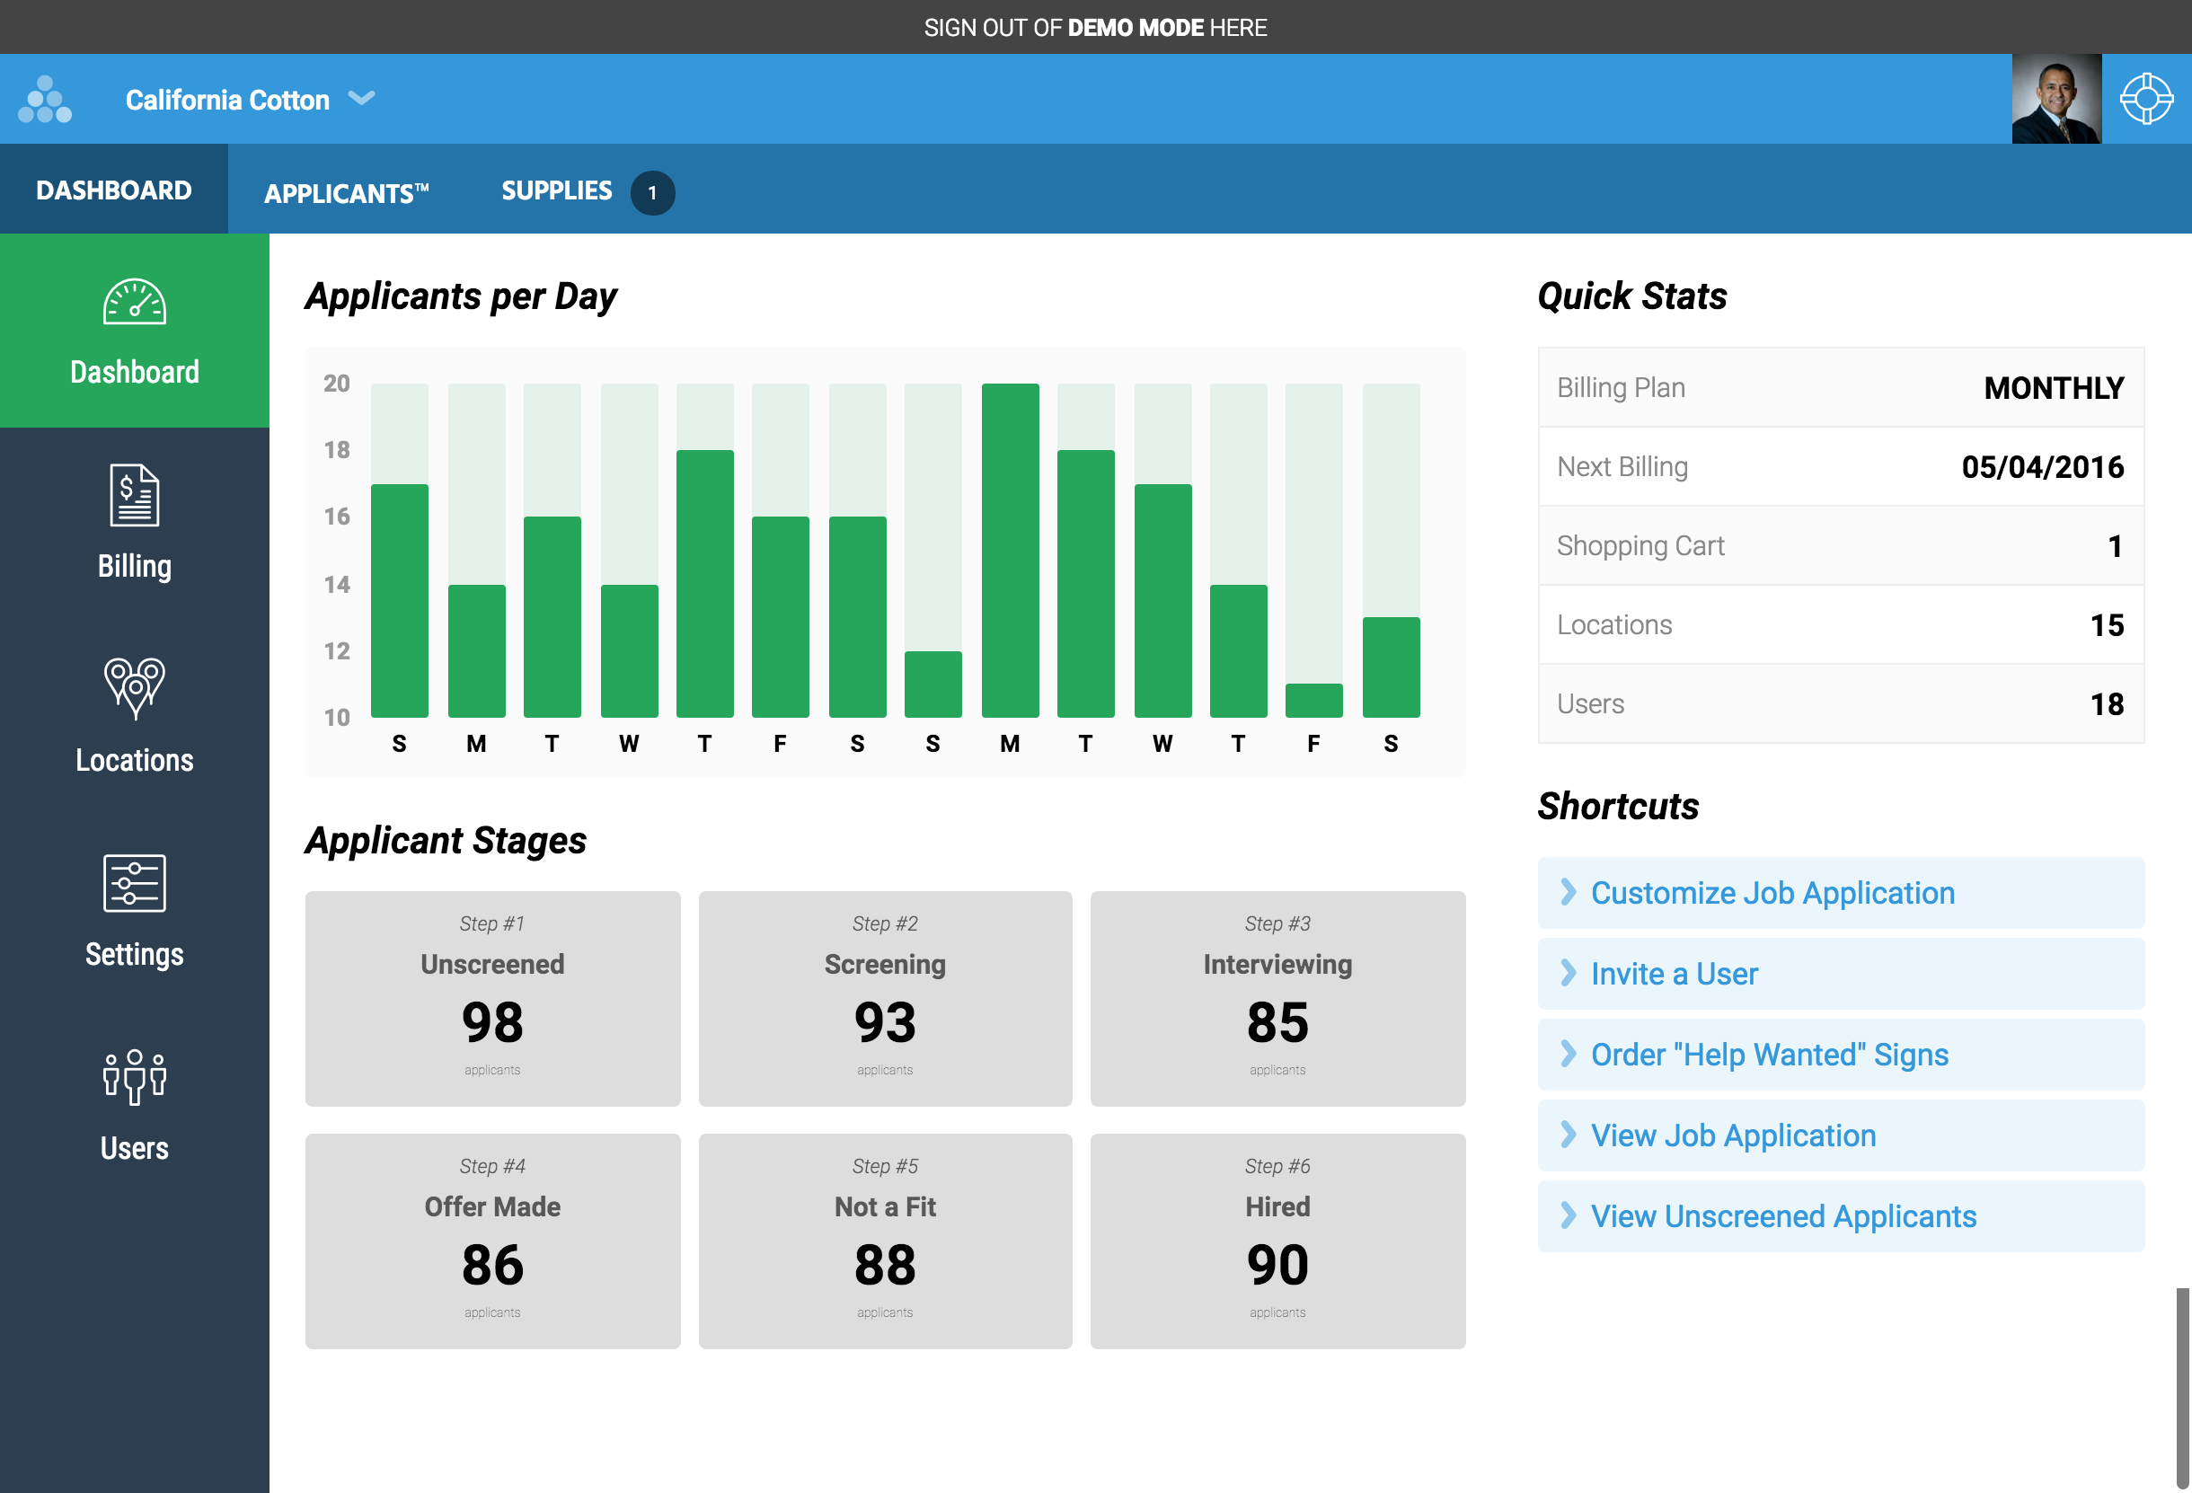Click the SUPPLIES notification badge showing 1
The height and width of the screenshot is (1493, 2192).
653,191
